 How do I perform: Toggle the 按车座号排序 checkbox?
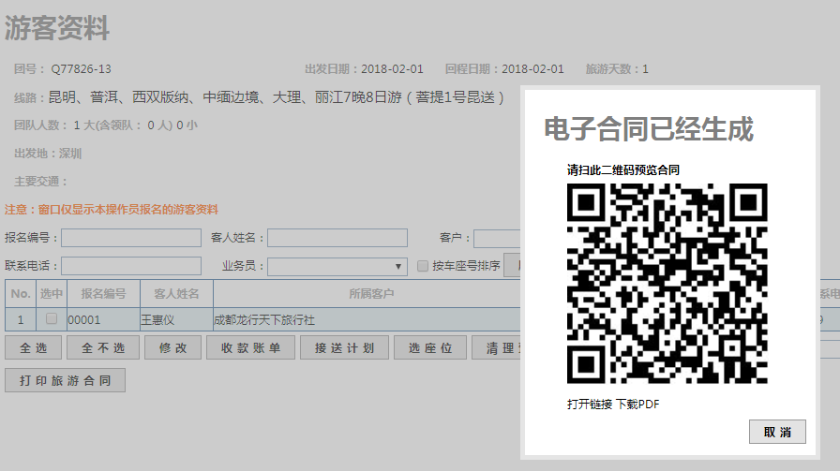[x=423, y=266]
